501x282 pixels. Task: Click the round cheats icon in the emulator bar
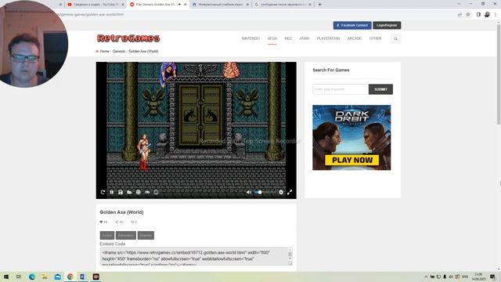click(156, 192)
